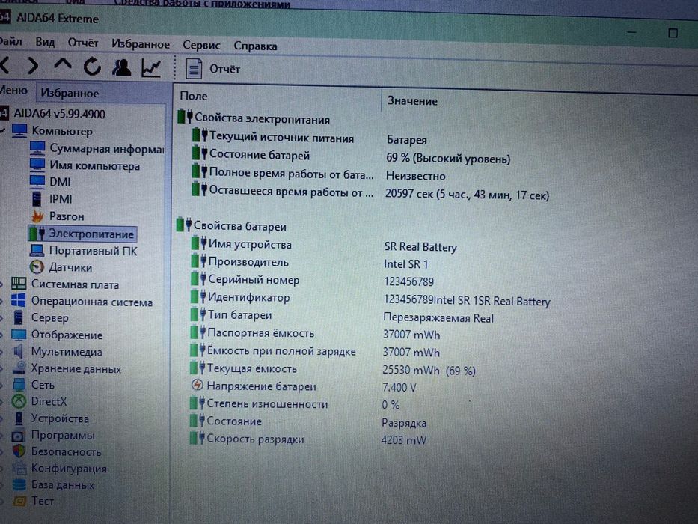
Task: Open the graph toolbar icon
Action: pyautogui.click(x=151, y=68)
